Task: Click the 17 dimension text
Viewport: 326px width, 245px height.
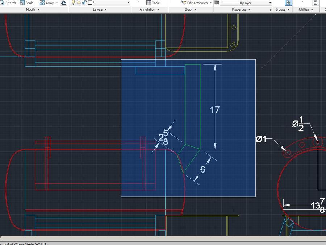Action: 215,109
